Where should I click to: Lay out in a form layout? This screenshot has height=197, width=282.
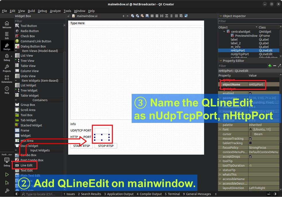click(171, 16)
